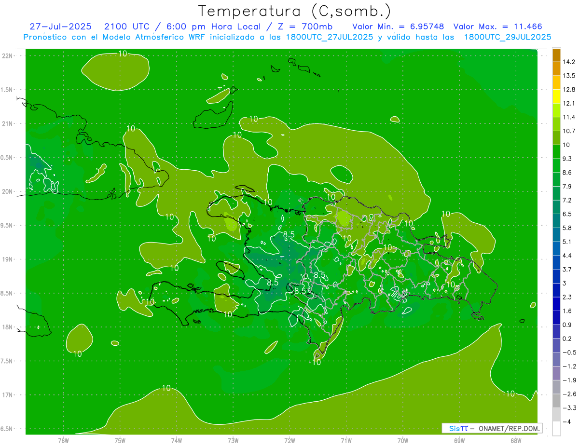Click the '-4' value on the color scale

[x=566, y=421]
